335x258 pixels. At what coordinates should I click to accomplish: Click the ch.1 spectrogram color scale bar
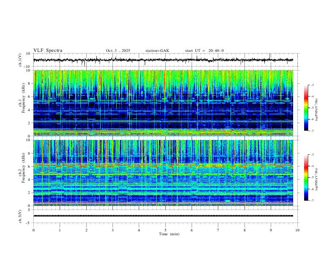(306, 108)
